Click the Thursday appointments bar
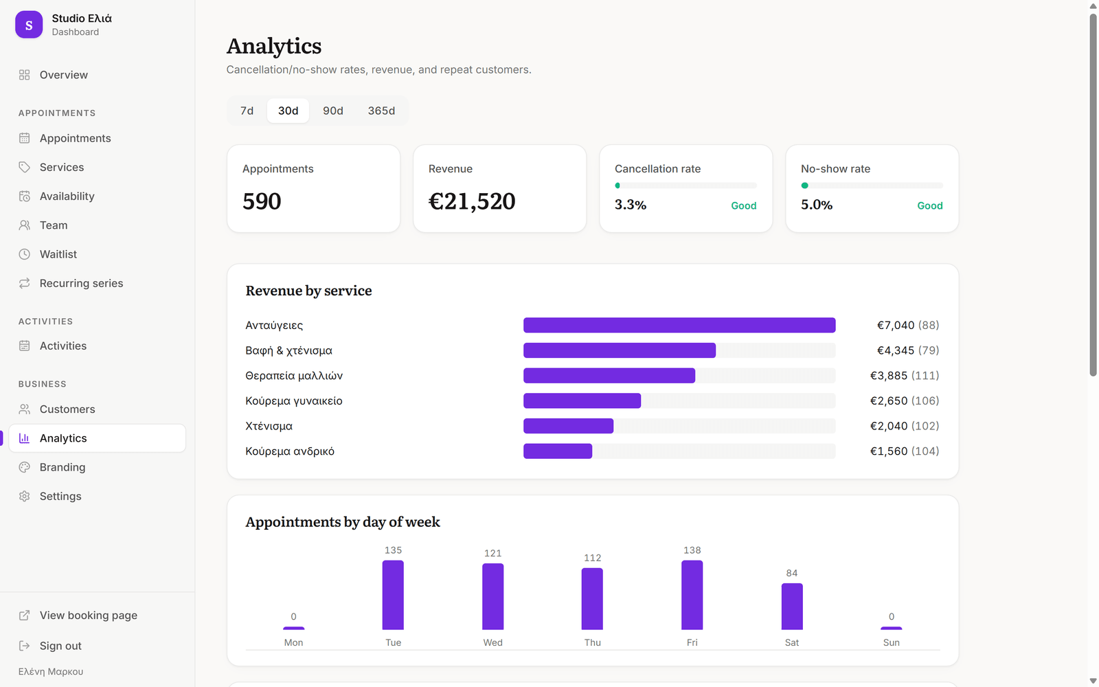The width and height of the screenshot is (1099, 687). pos(592,599)
